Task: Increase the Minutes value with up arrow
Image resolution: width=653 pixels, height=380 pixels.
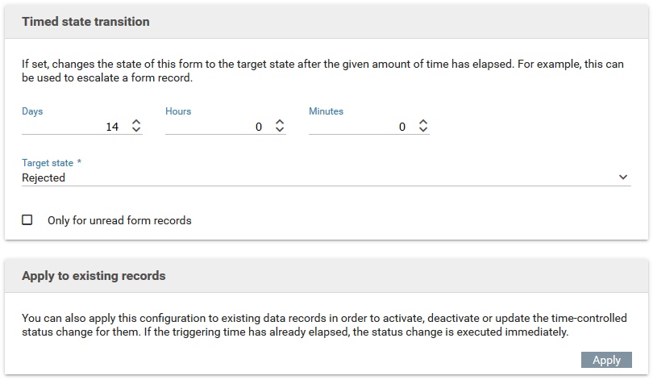Action: click(x=423, y=123)
